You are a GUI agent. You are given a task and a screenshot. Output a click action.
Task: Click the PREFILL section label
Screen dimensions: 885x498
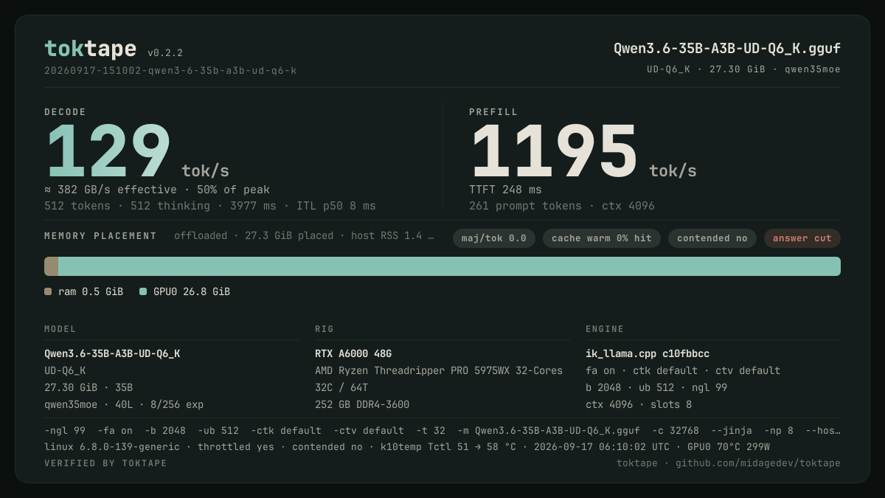493,112
